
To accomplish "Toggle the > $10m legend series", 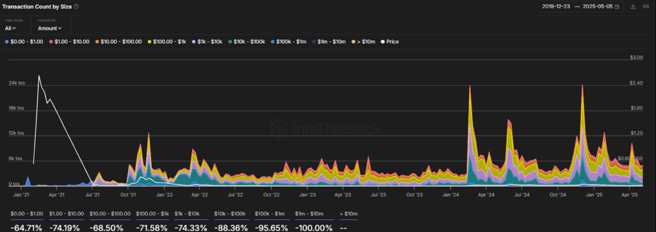I will pos(363,42).
